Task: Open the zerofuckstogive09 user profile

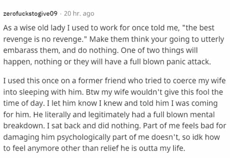Action: pos(30,14)
